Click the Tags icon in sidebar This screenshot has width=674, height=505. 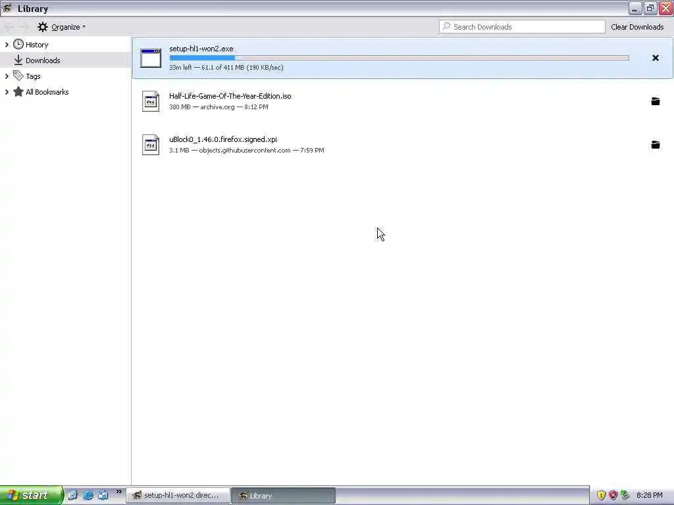(18, 76)
